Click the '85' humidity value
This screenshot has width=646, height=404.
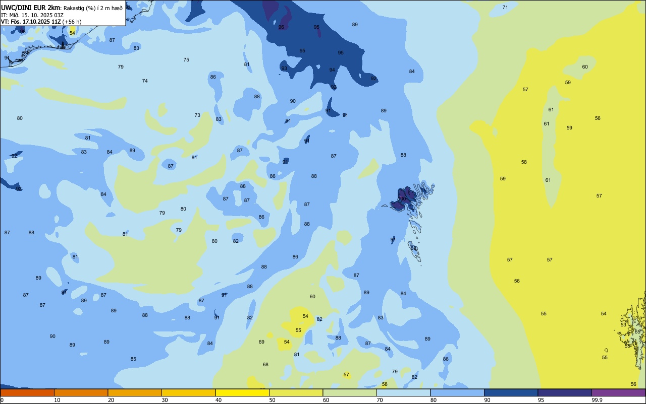point(133,359)
